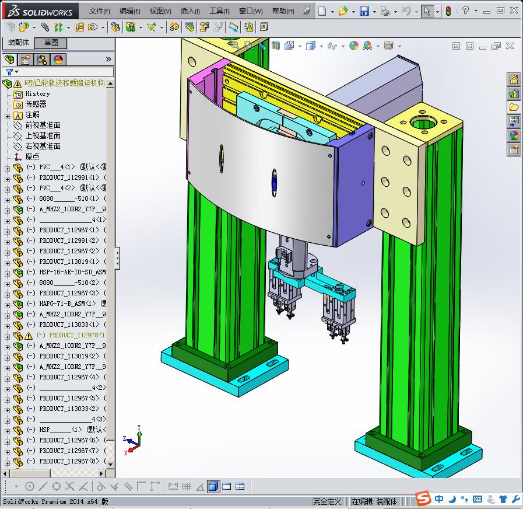Switch to the 草图 tab

(x=51, y=43)
